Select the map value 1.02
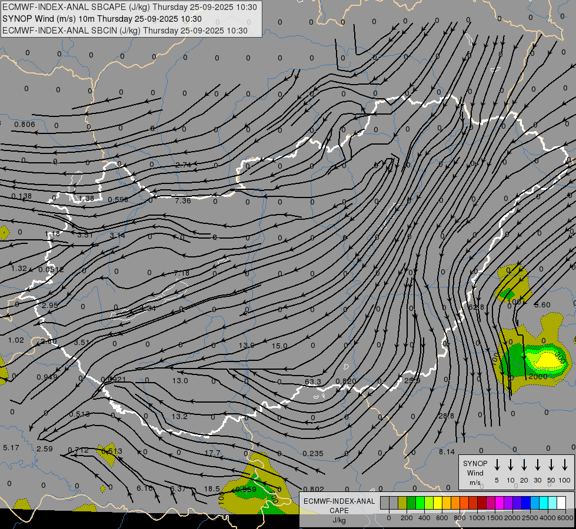 click(x=16, y=340)
